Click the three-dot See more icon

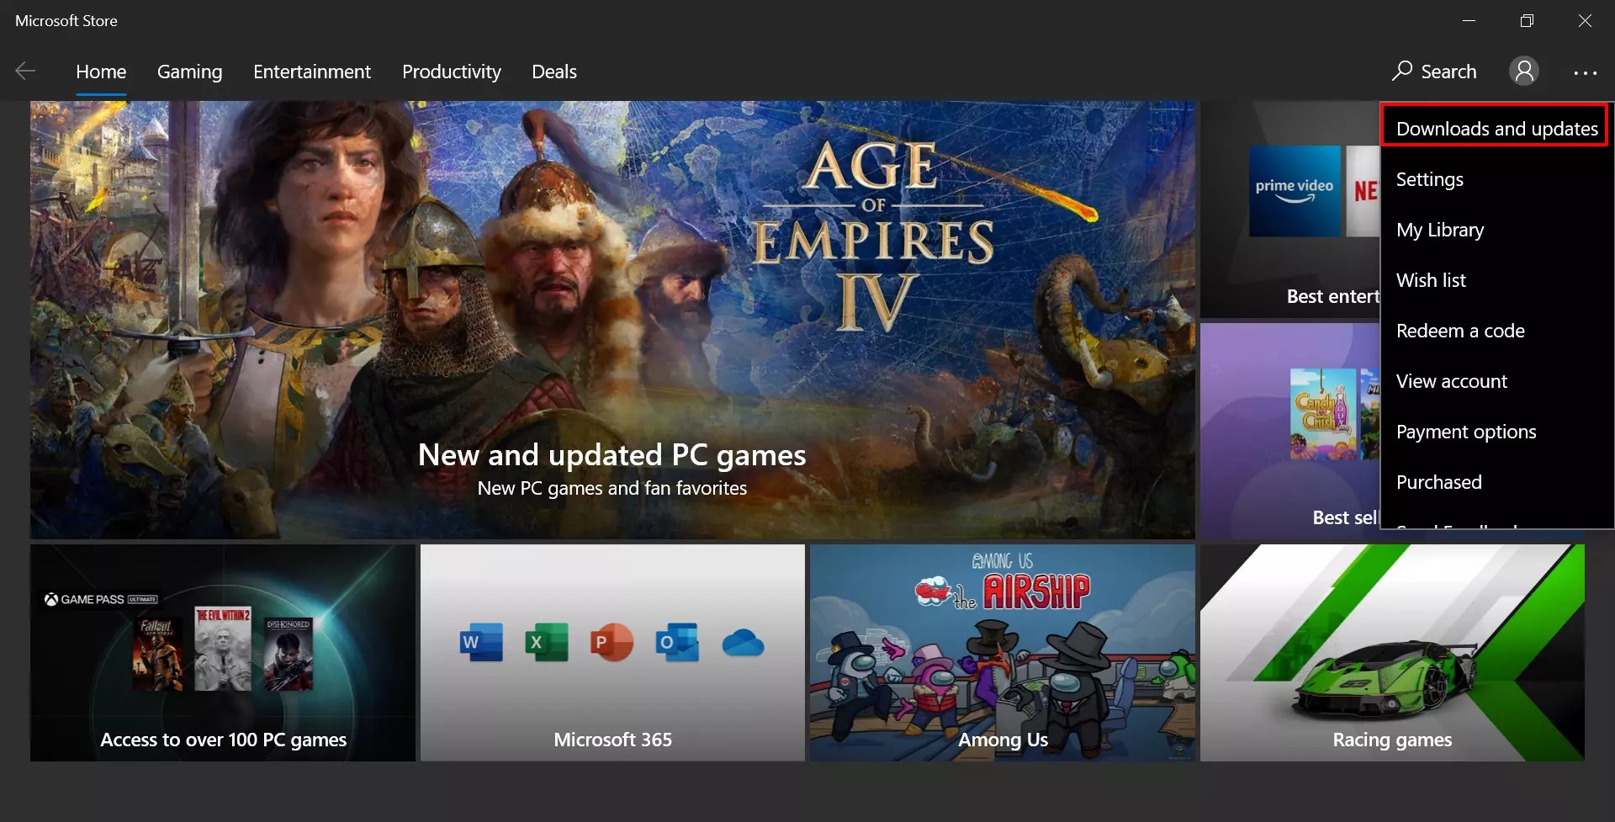point(1585,73)
